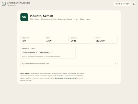This screenshot has width=138, height=104.
Task: Open the Chess.com profile link
Action: pyautogui.click(x=30, y=53)
